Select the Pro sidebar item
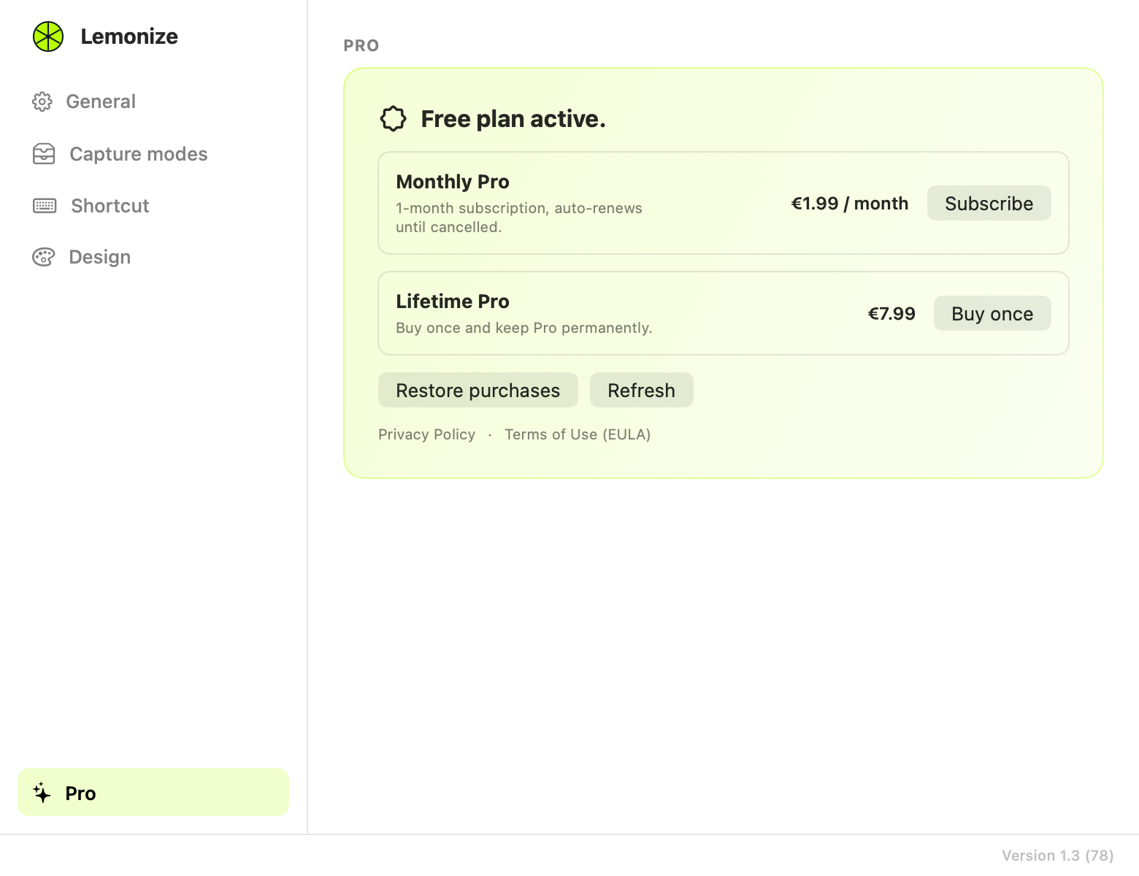Image resolution: width=1139 pixels, height=876 pixels. click(153, 792)
